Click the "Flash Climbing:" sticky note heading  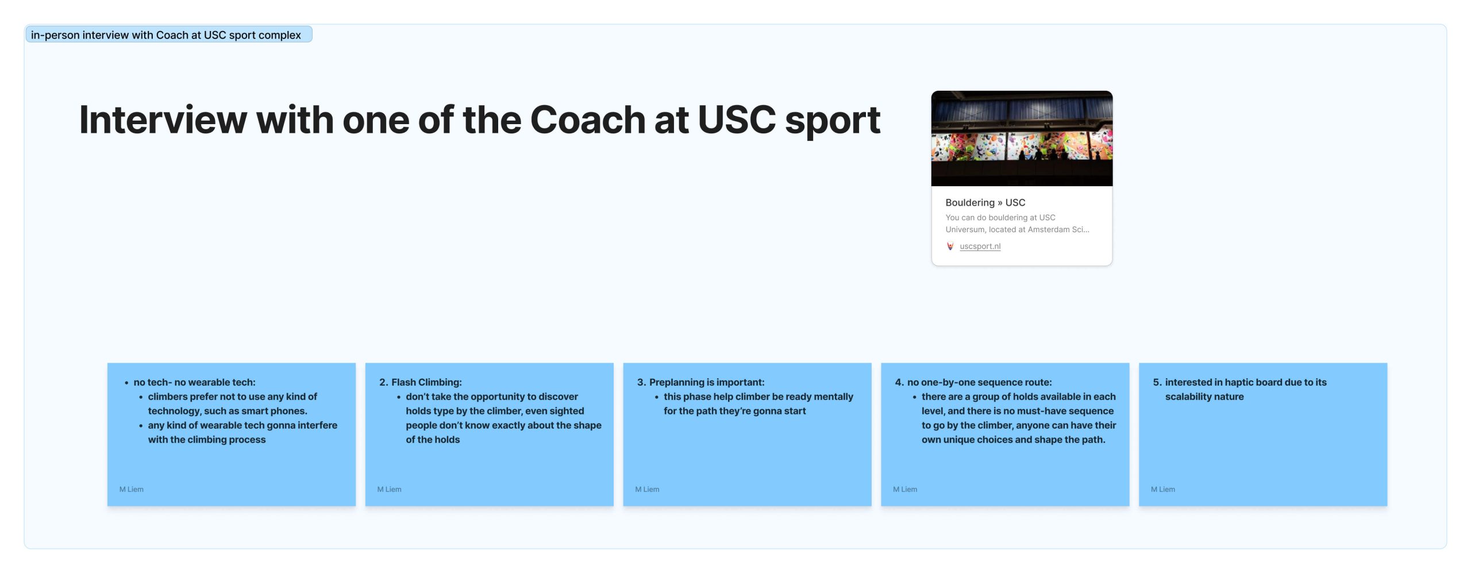[x=426, y=382]
